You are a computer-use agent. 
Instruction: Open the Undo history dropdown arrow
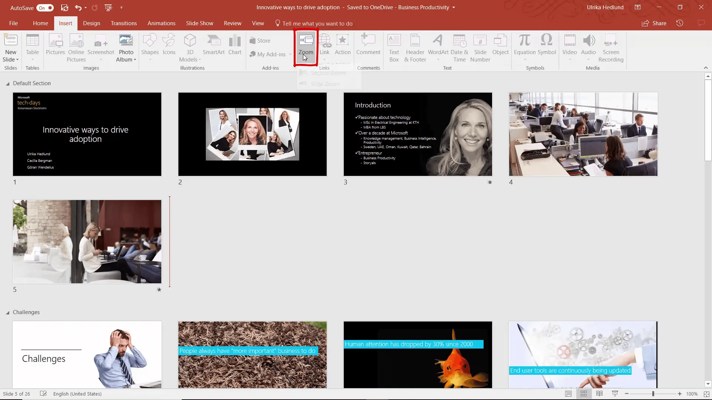[86, 7]
